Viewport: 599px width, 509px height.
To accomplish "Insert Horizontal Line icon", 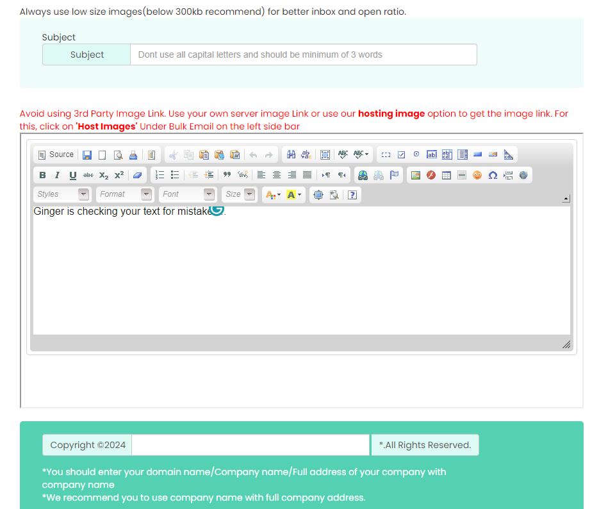I will click(462, 175).
